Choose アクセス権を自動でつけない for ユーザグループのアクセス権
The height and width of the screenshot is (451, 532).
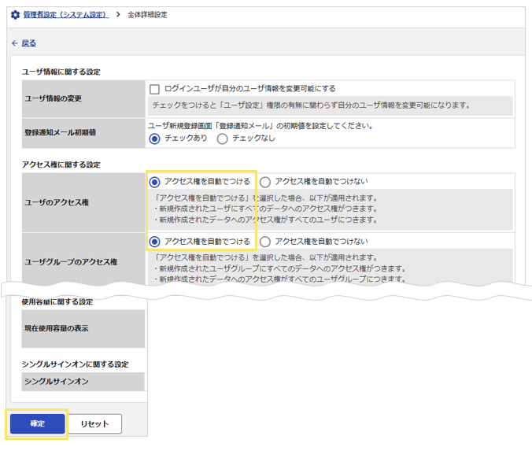pos(265,242)
